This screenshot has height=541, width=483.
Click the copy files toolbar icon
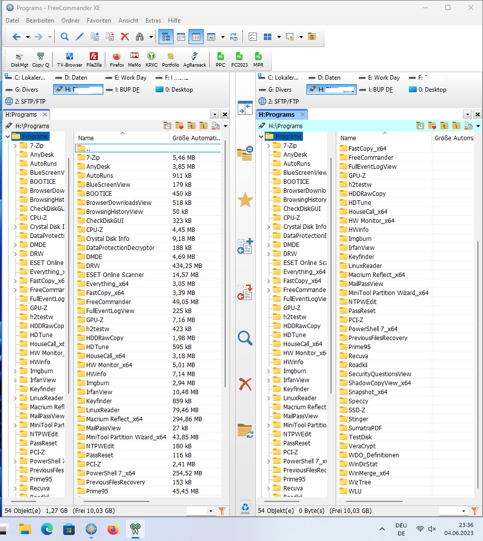[95, 37]
